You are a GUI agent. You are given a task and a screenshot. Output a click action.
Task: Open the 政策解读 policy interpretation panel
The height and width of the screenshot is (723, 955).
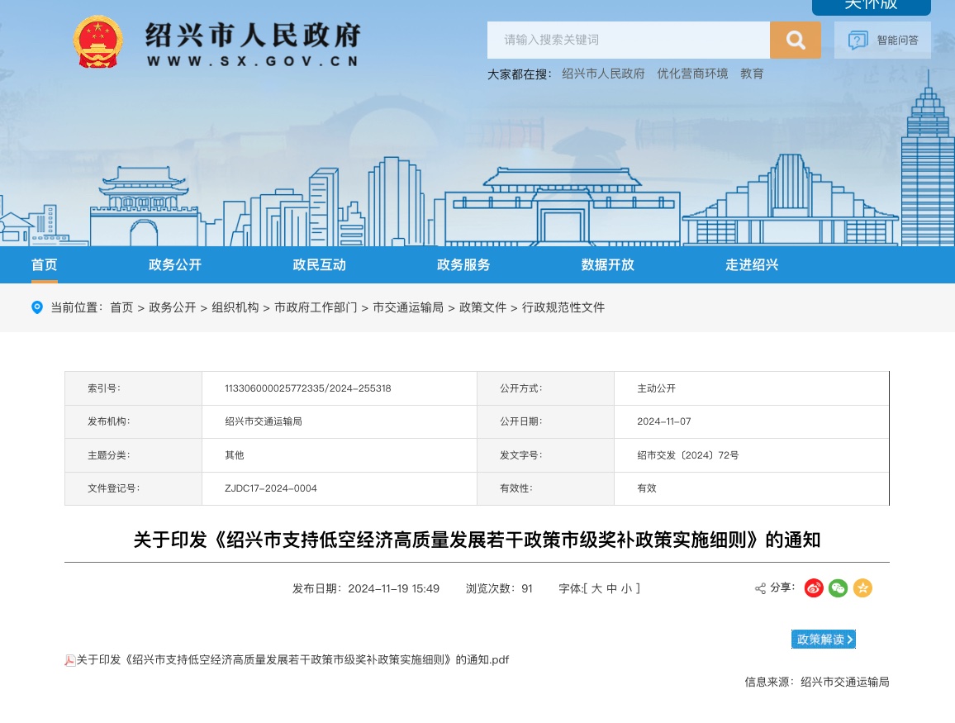point(823,639)
